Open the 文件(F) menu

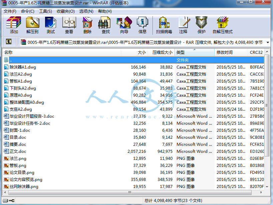click(x=10, y=11)
